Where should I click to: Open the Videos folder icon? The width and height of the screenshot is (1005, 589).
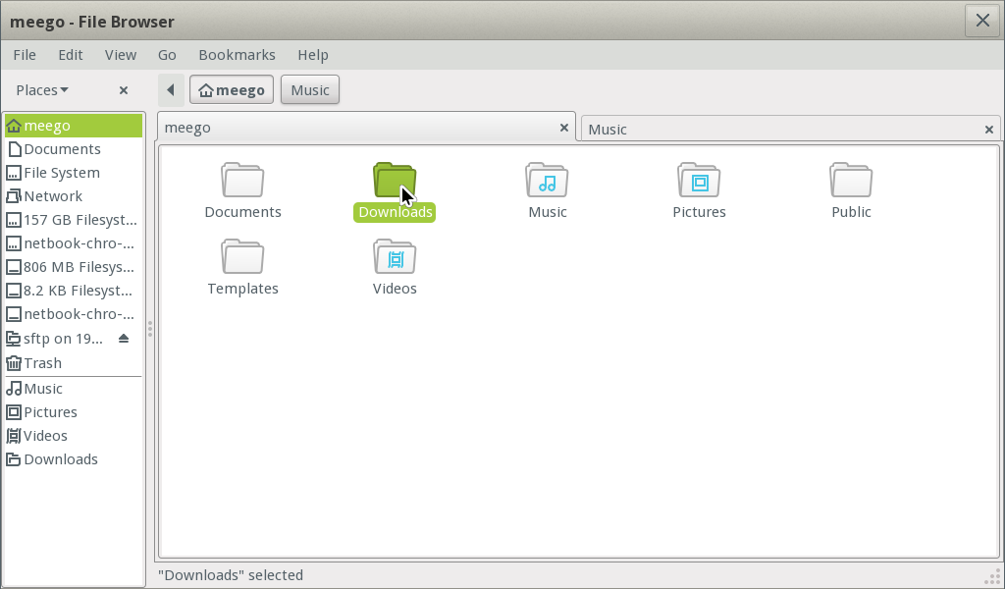pyautogui.click(x=395, y=256)
